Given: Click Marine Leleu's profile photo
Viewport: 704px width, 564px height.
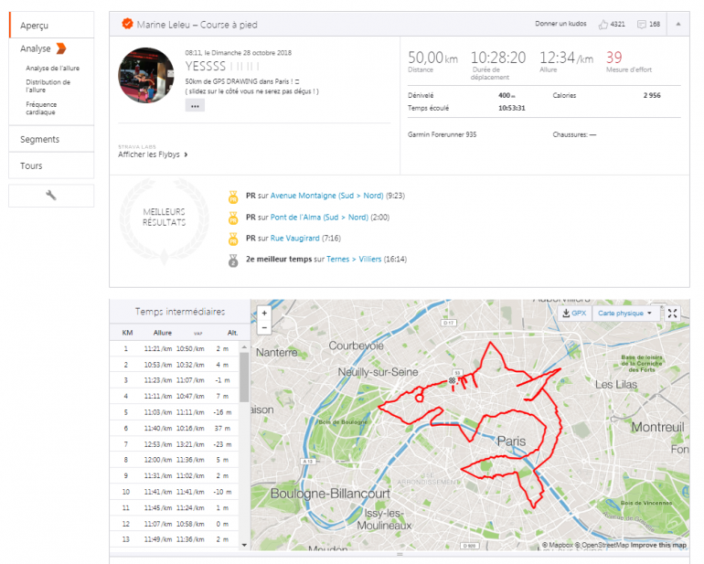Looking at the screenshot, I should [146, 76].
